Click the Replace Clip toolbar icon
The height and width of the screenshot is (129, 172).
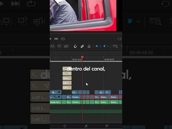click(x=66, y=46)
